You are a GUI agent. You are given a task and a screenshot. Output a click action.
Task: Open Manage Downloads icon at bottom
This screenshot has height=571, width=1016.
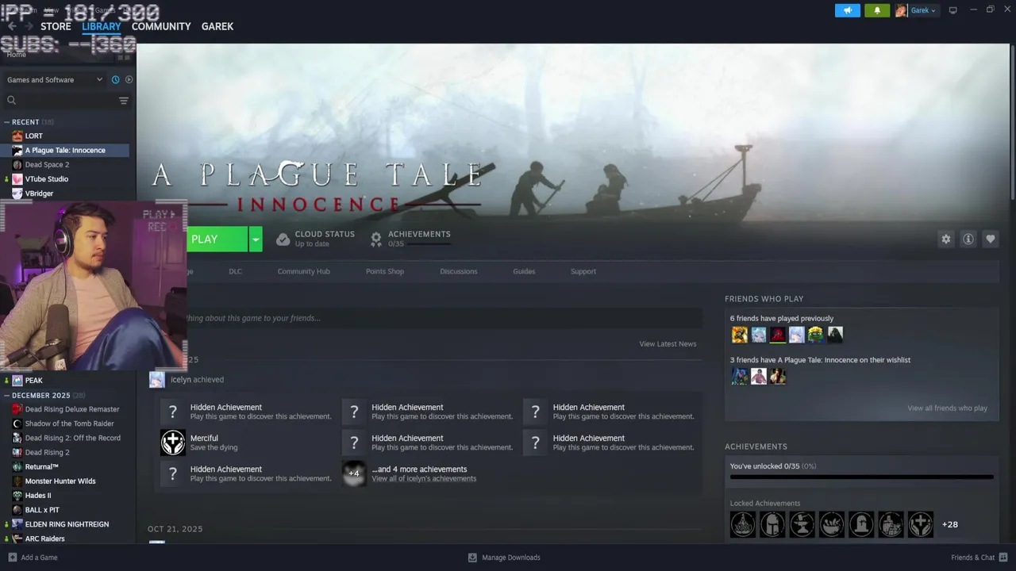coord(472,558)
